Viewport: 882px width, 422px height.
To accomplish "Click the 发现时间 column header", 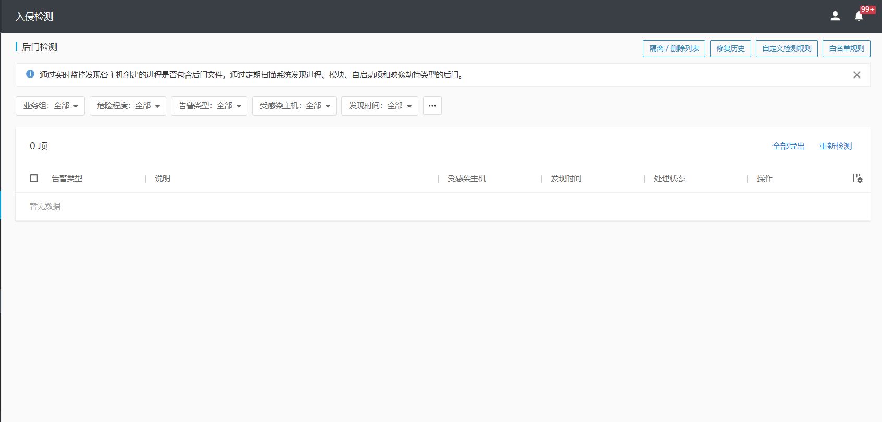I will 566,178.
